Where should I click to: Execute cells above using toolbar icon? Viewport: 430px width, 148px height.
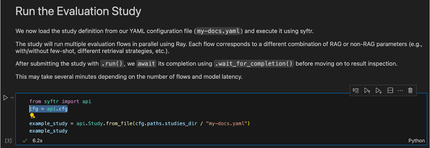(367, 91)
